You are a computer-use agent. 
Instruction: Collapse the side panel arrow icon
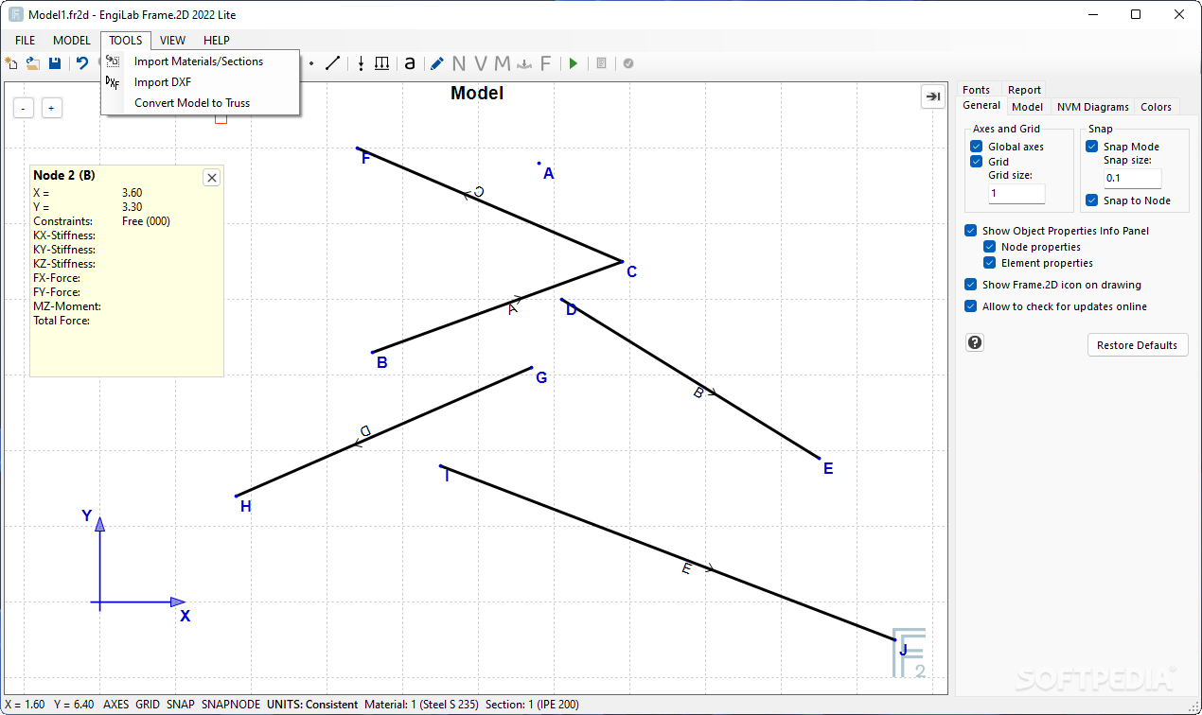coord(932,96)
